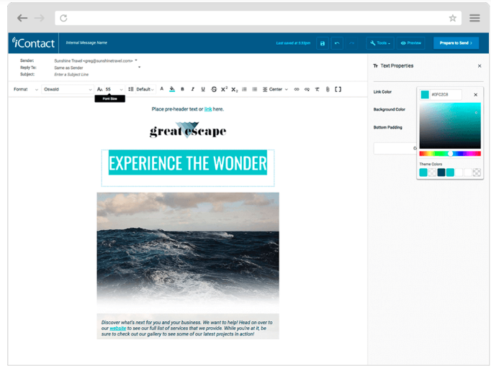491x368 pixels.
Task: Click the insert link icon
Action: tap(297, 89)
